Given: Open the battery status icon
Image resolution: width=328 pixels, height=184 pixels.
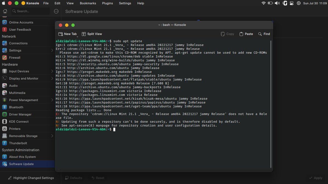Looking at the screenshot, I should click(270, 3).
